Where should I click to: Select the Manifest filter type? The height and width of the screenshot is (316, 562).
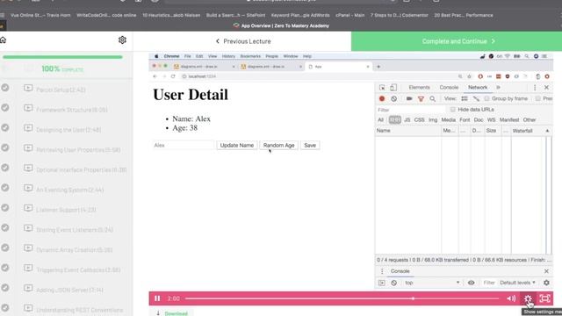click(509, 120)
